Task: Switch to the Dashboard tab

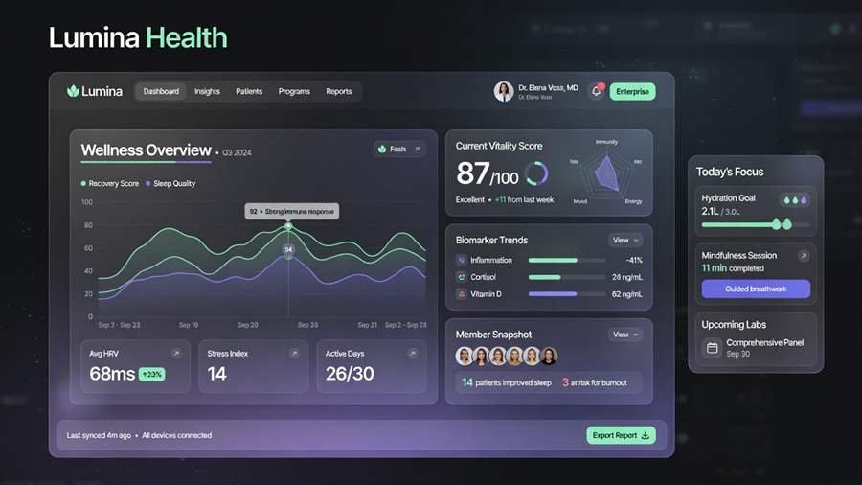Action: coord(161,91)
